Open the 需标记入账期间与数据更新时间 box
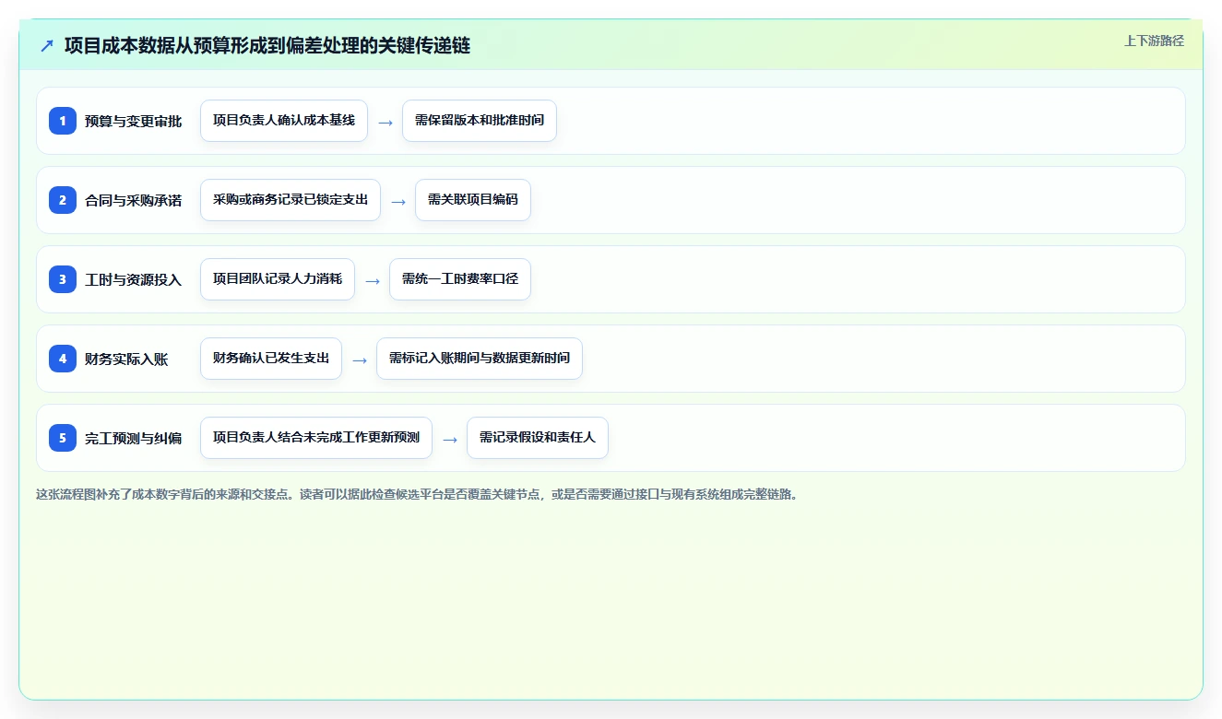Viewport: 1222px width, 719px height. tap(480, 359)
